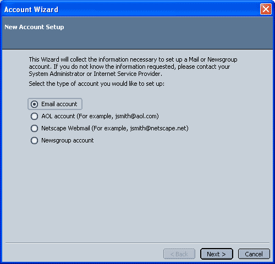Close the Account Wizard with the X icon
The width and height of the screenshot is (275, 264).
[x=266, y=9]
